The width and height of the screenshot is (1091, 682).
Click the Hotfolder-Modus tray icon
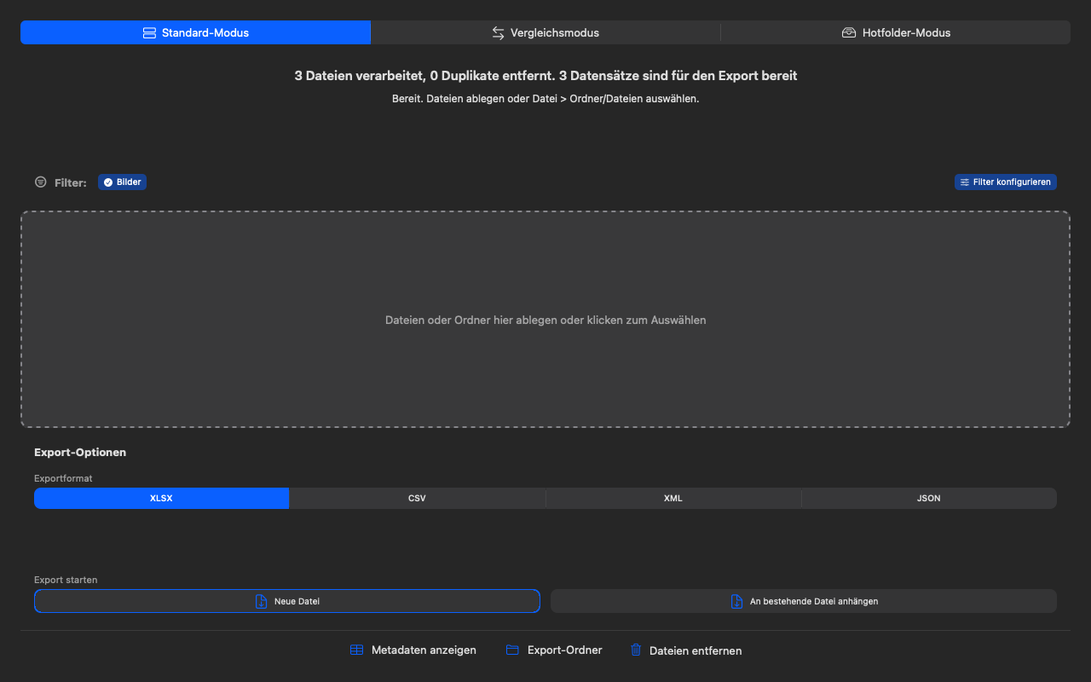pyautogui.click(x=849, y=32)
